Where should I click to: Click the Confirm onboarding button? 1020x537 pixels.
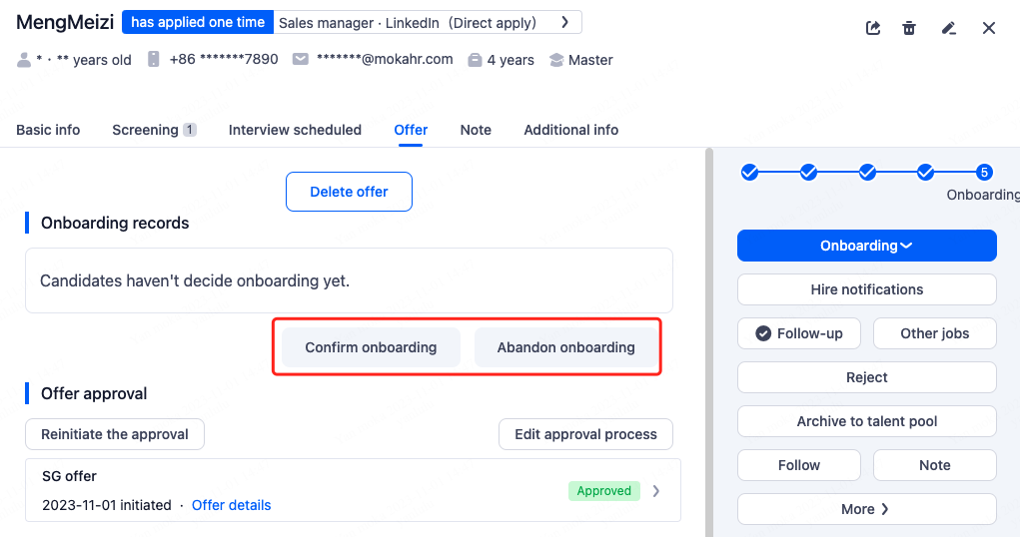371,347
